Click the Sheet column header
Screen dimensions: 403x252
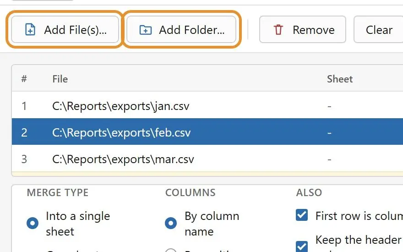pos(340,79)
